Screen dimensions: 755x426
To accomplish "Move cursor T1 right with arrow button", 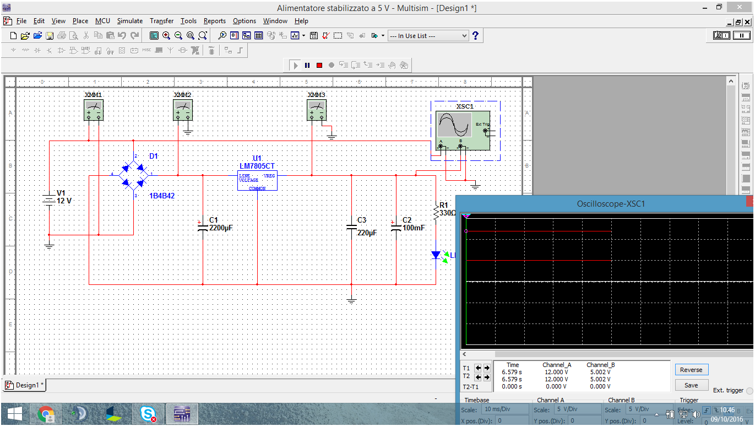I will coord(487,368).
